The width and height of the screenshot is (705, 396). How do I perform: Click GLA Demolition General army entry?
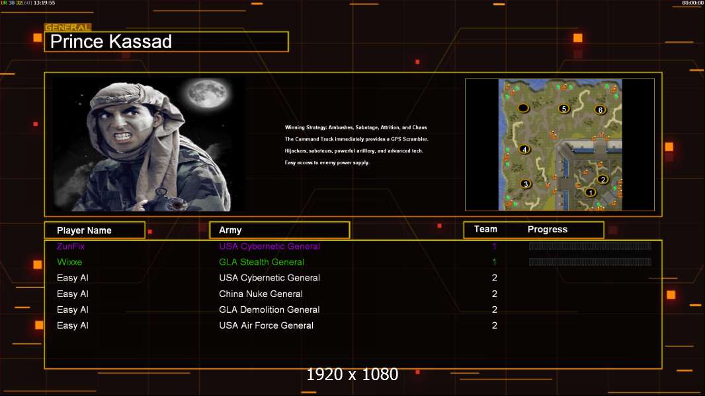(x=269, y=310)
